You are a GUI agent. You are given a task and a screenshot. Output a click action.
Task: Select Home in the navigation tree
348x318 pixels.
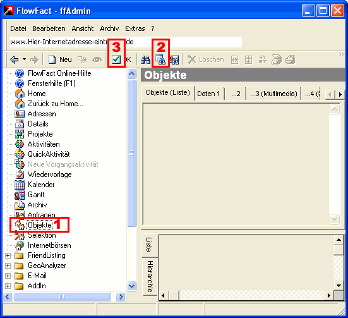point(37,94)
